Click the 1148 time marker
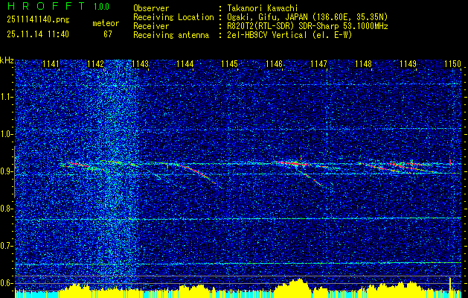 [x=364, y=64]
